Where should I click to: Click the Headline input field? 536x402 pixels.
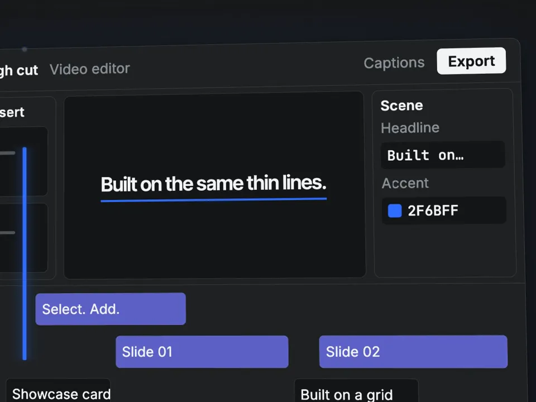click(443, 155)
